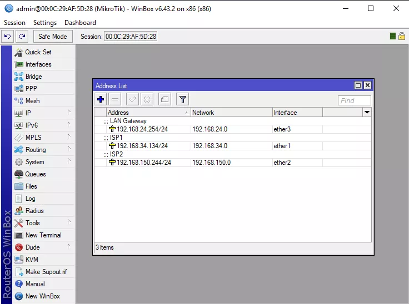Open the Log sidebar item
The image size is (409, 304).
(44, 199)
